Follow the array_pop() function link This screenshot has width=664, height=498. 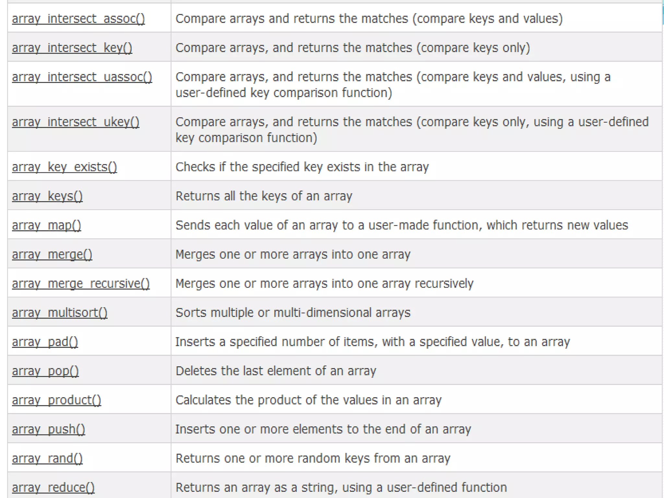click(x=45, y=371)
